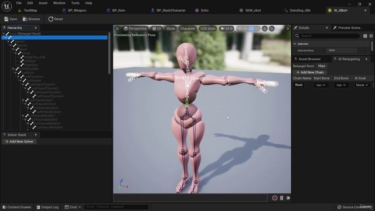Click the Solver Stack panel tab icon

4,135
